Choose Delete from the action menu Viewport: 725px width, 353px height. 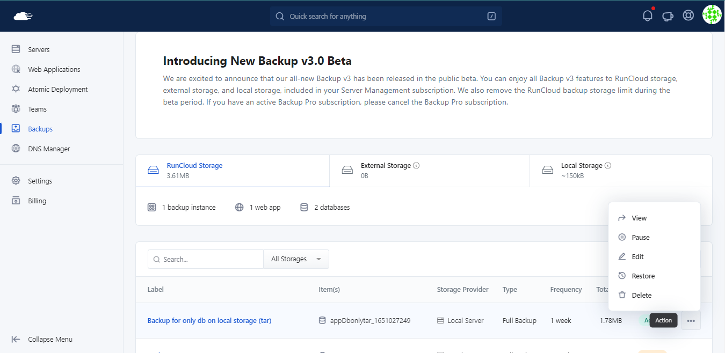[x=641, y=295]
